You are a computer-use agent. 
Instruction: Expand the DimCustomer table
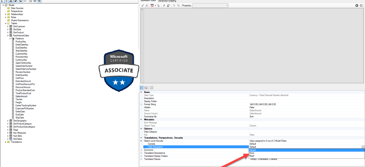(8, 26)
